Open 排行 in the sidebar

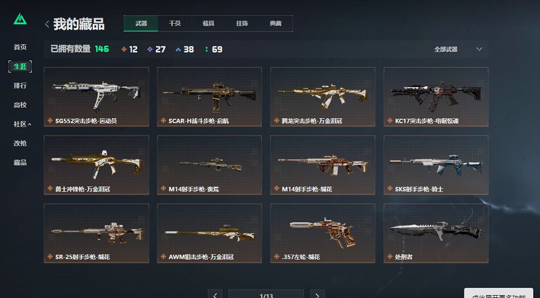[x=20, y=85]
